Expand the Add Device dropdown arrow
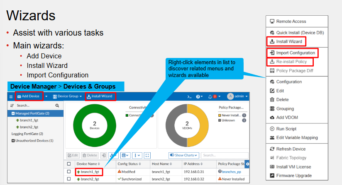The width and height of the screenshot is (342, 185). coord(46,96)
